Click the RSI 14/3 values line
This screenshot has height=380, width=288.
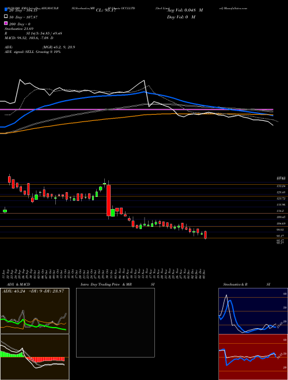point(33,33)
